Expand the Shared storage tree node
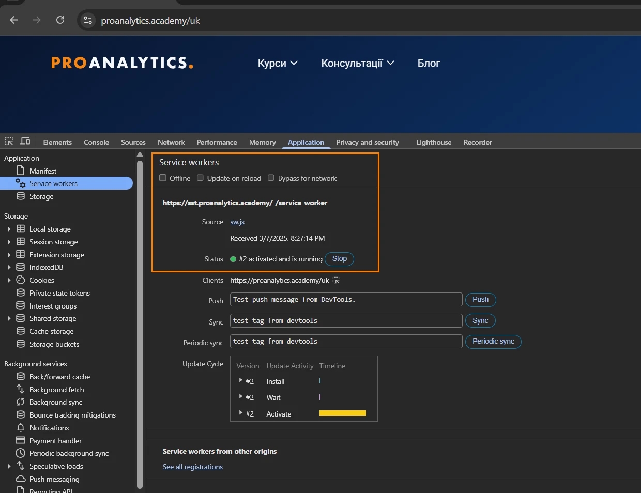 [x=9, y=318]
